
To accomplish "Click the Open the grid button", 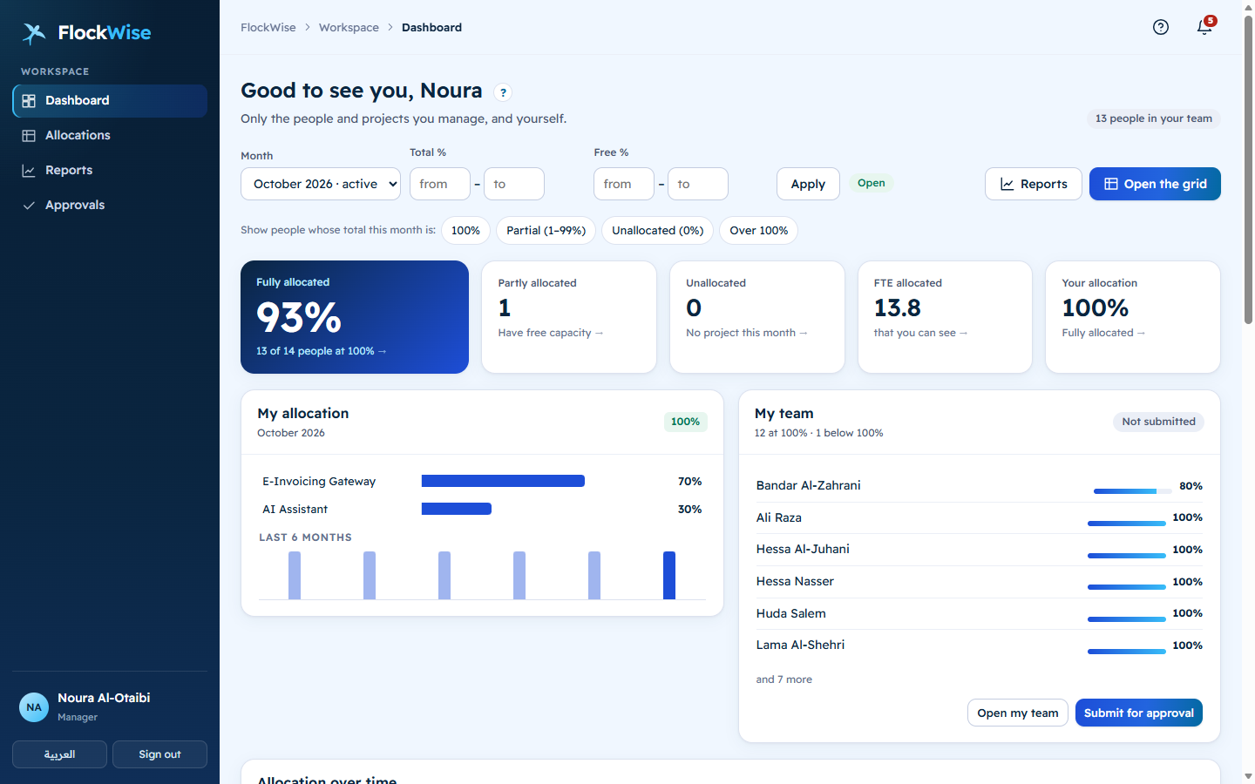I will [1155, 184].
